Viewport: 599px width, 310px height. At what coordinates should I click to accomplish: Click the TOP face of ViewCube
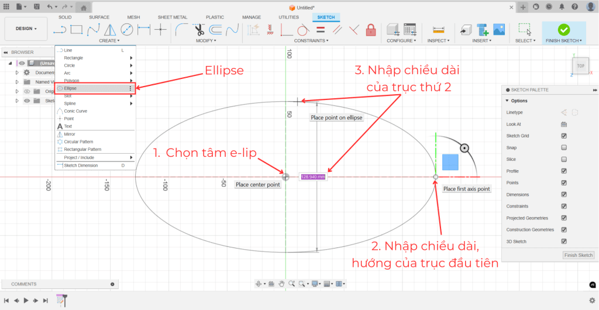(x=580, y=66)
